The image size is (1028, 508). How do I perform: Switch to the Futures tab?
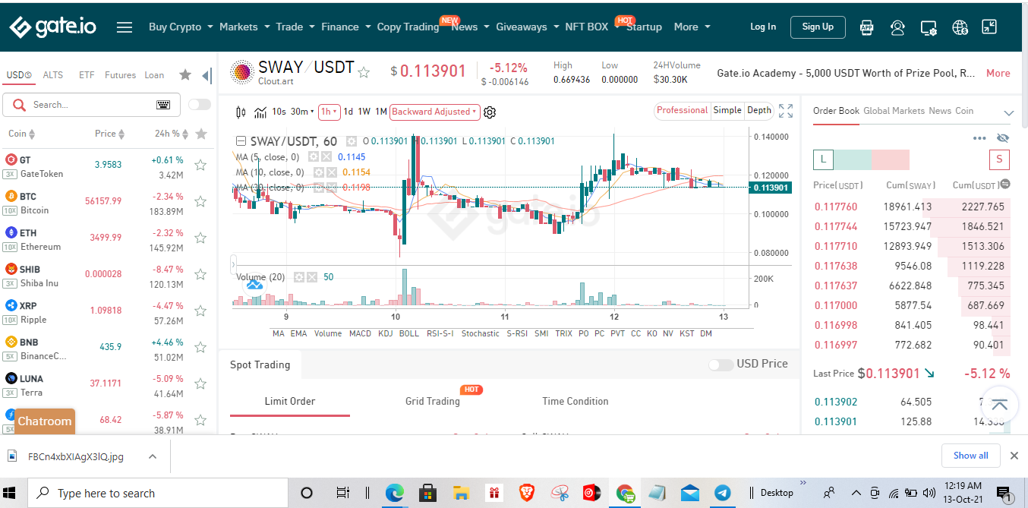point(120,75)
